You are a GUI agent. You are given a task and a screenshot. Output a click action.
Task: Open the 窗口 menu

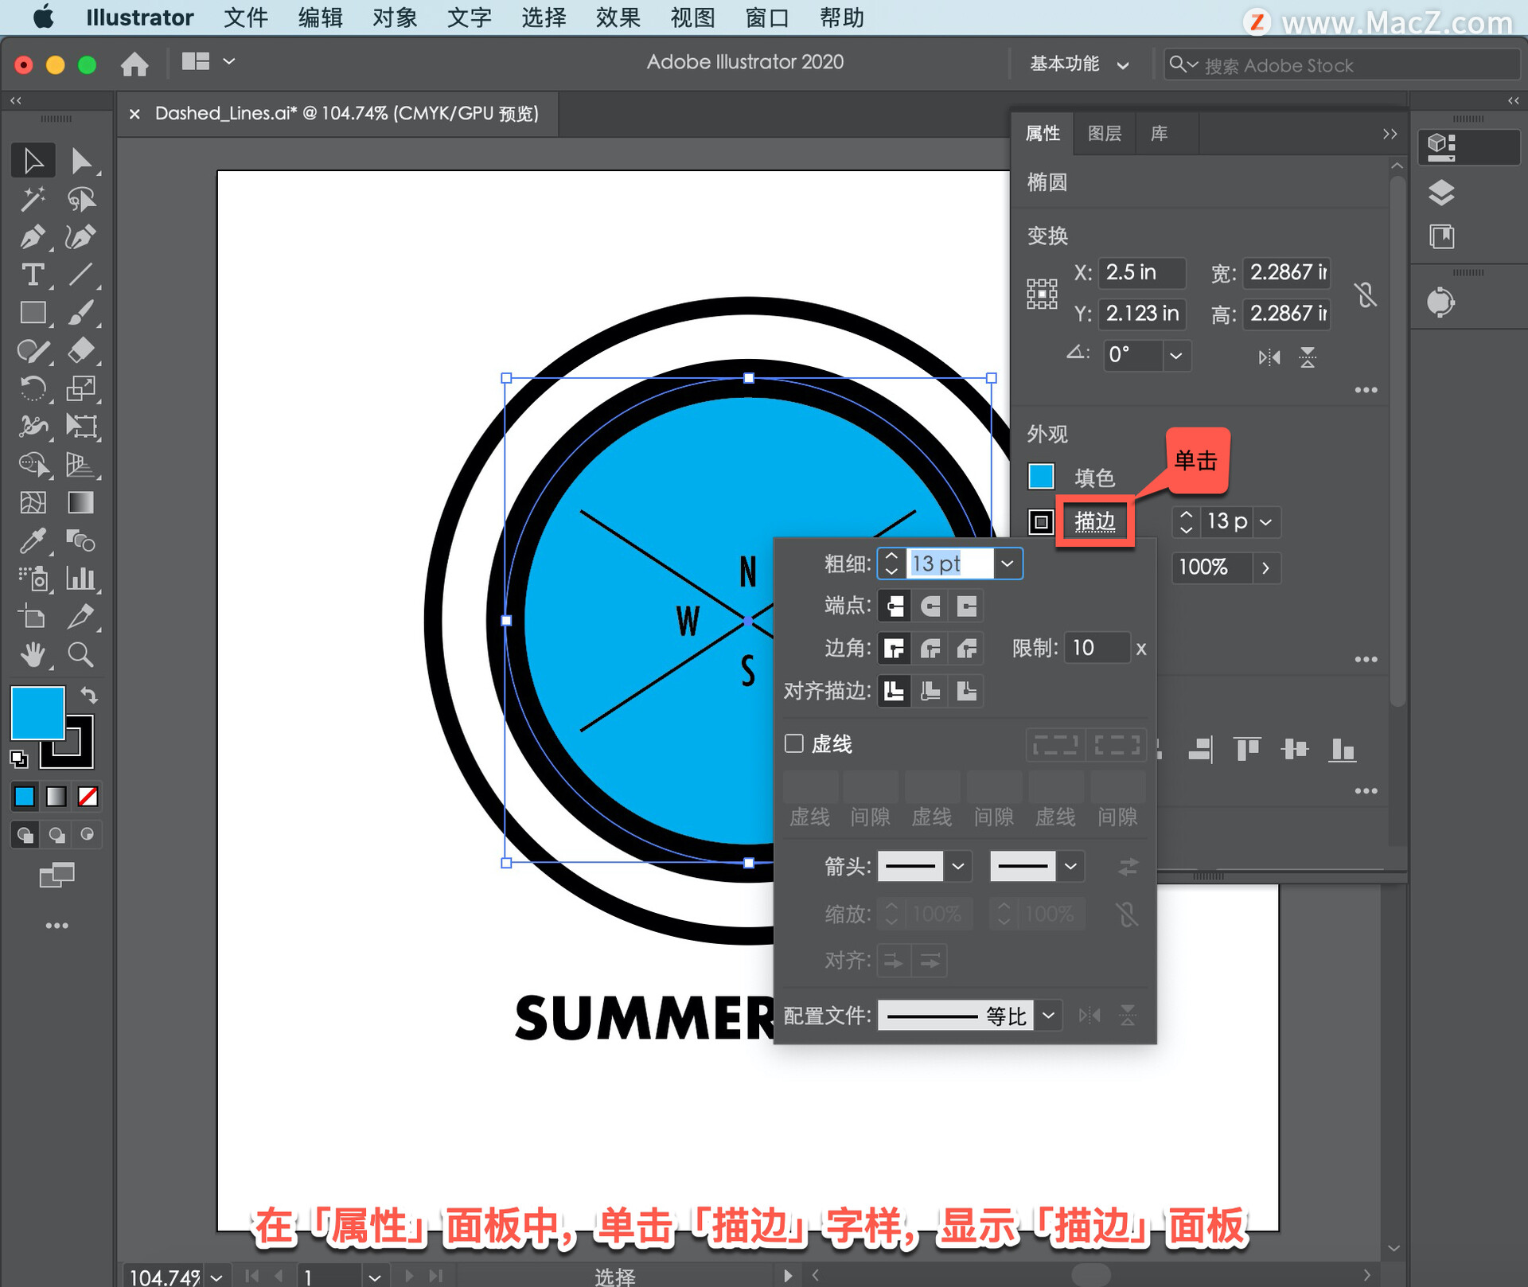[766, 18]
